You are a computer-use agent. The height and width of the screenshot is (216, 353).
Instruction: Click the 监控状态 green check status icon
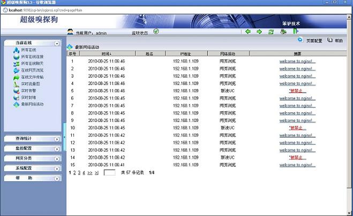coord(156,32)
